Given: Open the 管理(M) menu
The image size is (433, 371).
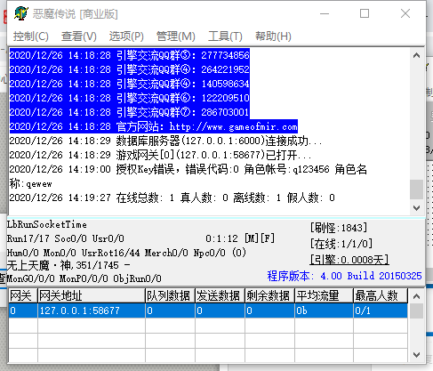Looking at the screenshot, I should tap(176, 36).
